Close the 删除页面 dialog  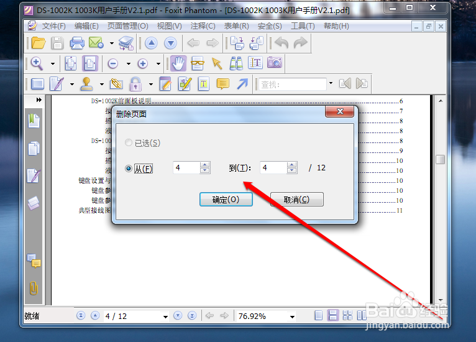click(340, 111)
